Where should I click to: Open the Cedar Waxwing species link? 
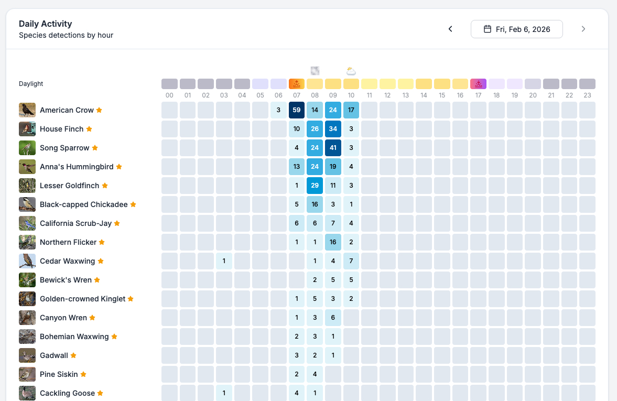[x=67, y=261]
